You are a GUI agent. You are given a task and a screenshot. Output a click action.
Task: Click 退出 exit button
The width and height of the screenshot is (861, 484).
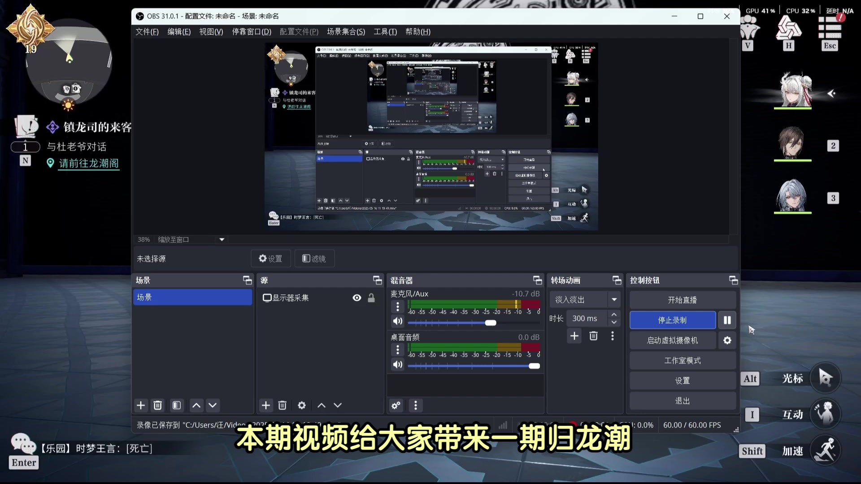[683, 401]
